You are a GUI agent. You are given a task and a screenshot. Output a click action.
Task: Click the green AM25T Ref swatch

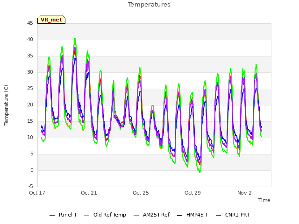point(136,216)
